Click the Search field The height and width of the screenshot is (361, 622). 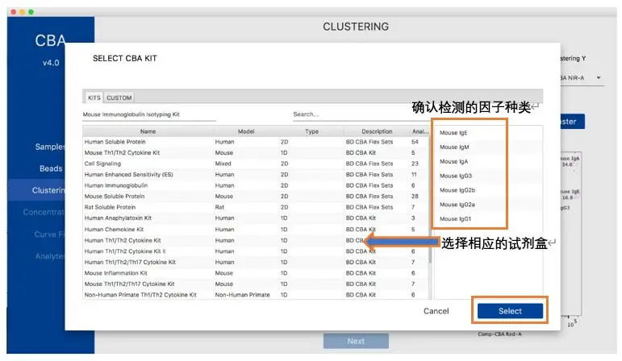[359, 114]
